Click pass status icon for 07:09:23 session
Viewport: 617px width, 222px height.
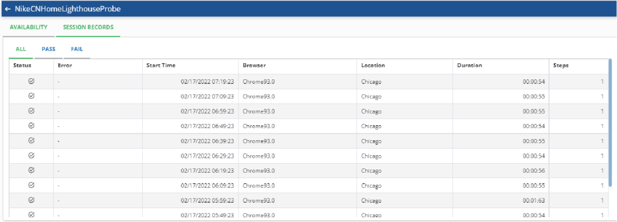click(x=31, y=96)
